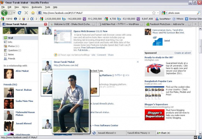Open Nusrat Jhahan's profile link
This screenshot has width=202, height=139.
click(24, 90)
